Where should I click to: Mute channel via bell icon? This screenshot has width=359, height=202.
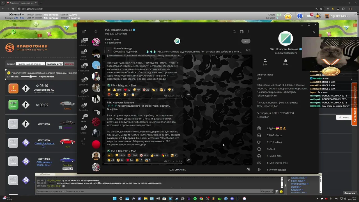click(x=286, y=62)
